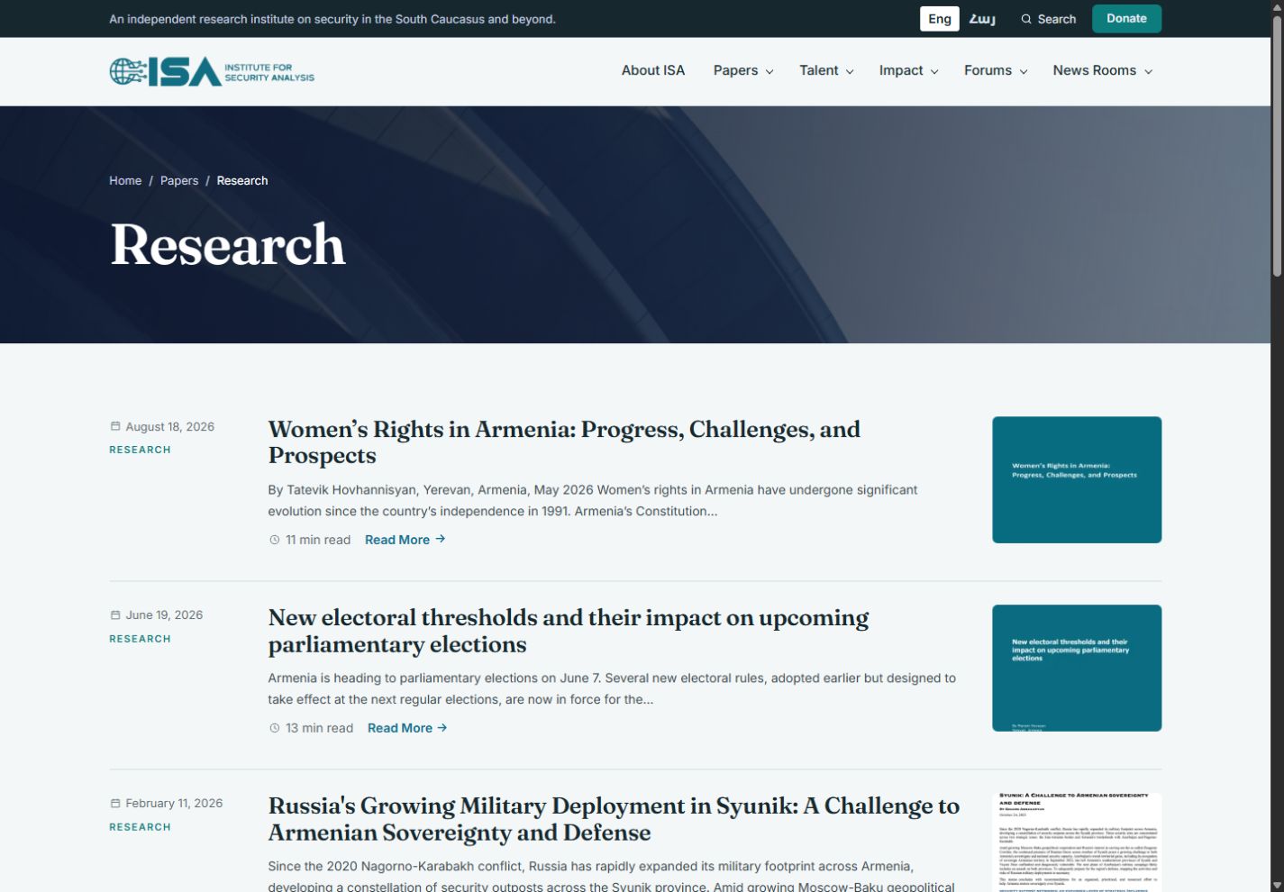The height and width of the screenshot is (892, 1284).
Task: Expand the Papers dropdown menu
Action: pos(743,70)
